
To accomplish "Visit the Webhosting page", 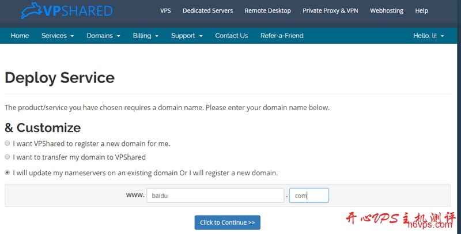I will [x=387, y=11].
